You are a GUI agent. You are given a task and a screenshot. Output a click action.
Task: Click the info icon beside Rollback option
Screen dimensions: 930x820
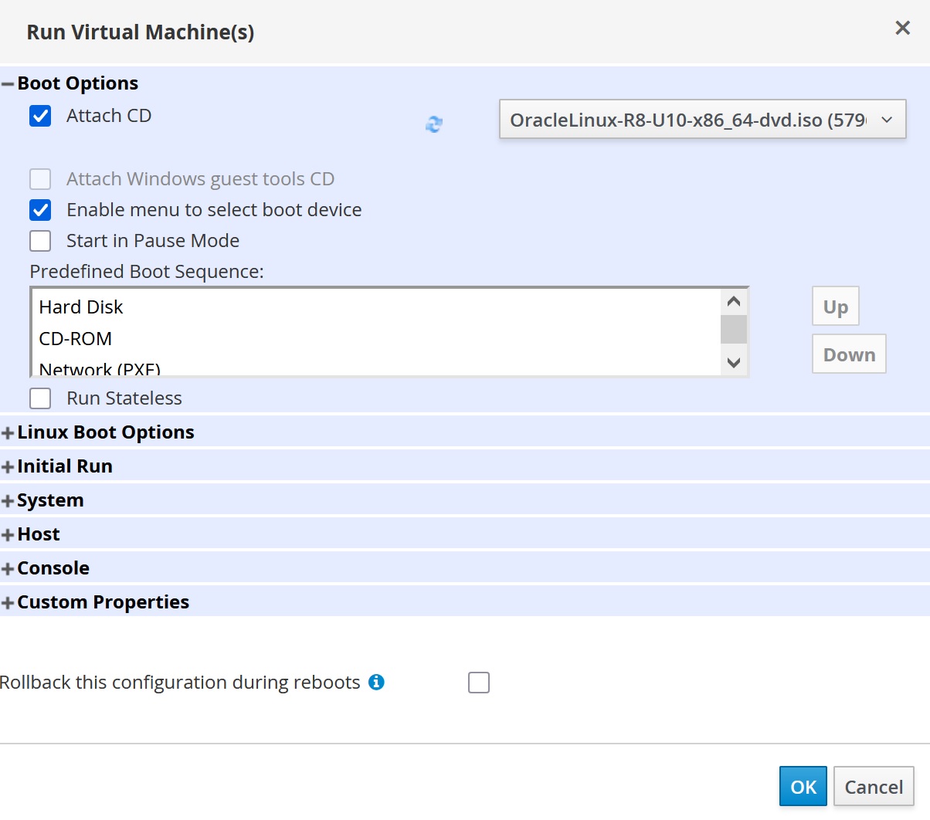[376, 682]
